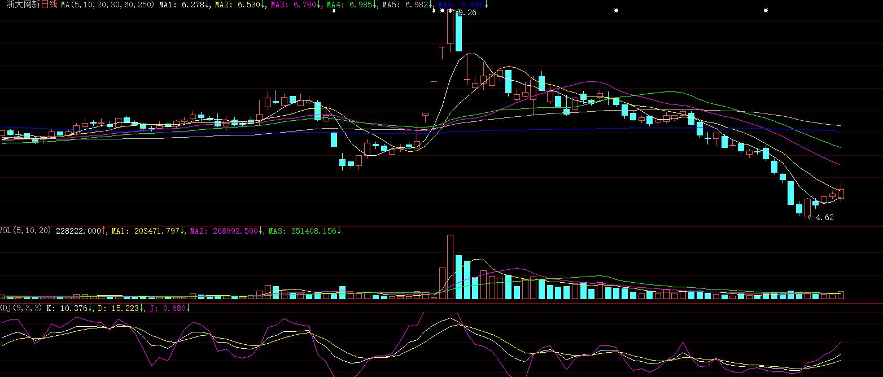Click the green down arrow after J: 0.680
Image resolution: width=883 pixels, height=377 pixels.
point(188,308)
